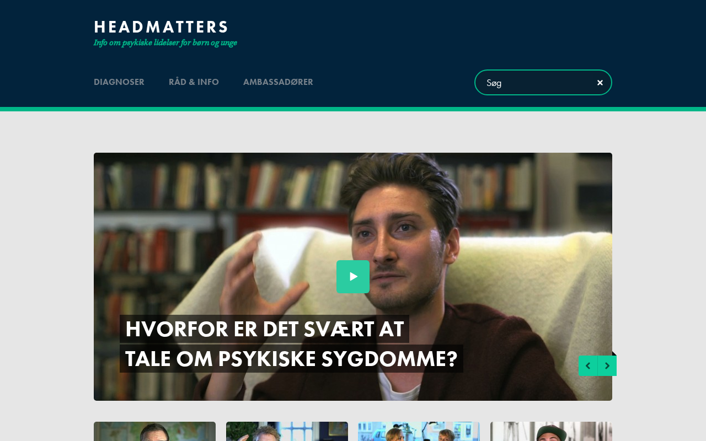Open thumbnail showing two people together
Image resolution: width=706 pixels, height=441 pixels.
419,432
